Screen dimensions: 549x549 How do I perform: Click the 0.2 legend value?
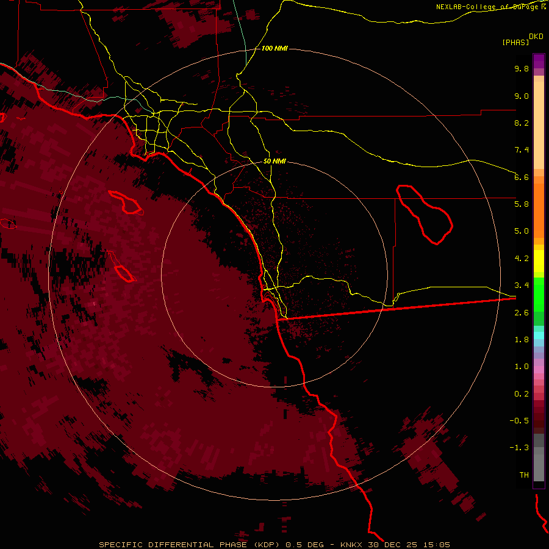(x=522, y=394)
